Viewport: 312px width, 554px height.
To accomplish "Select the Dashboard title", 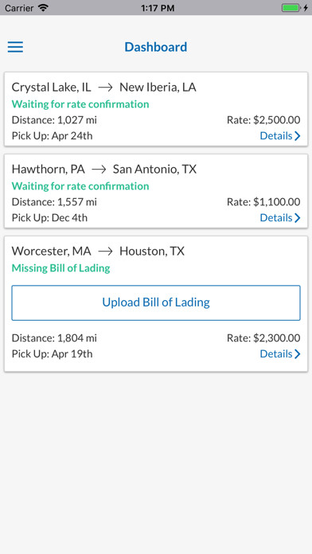I will click(156, 47).
